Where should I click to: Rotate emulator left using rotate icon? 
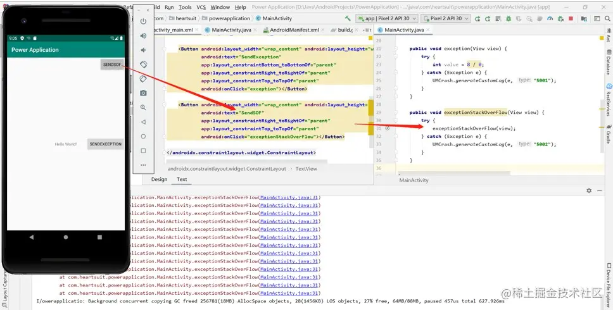point(144,65)
